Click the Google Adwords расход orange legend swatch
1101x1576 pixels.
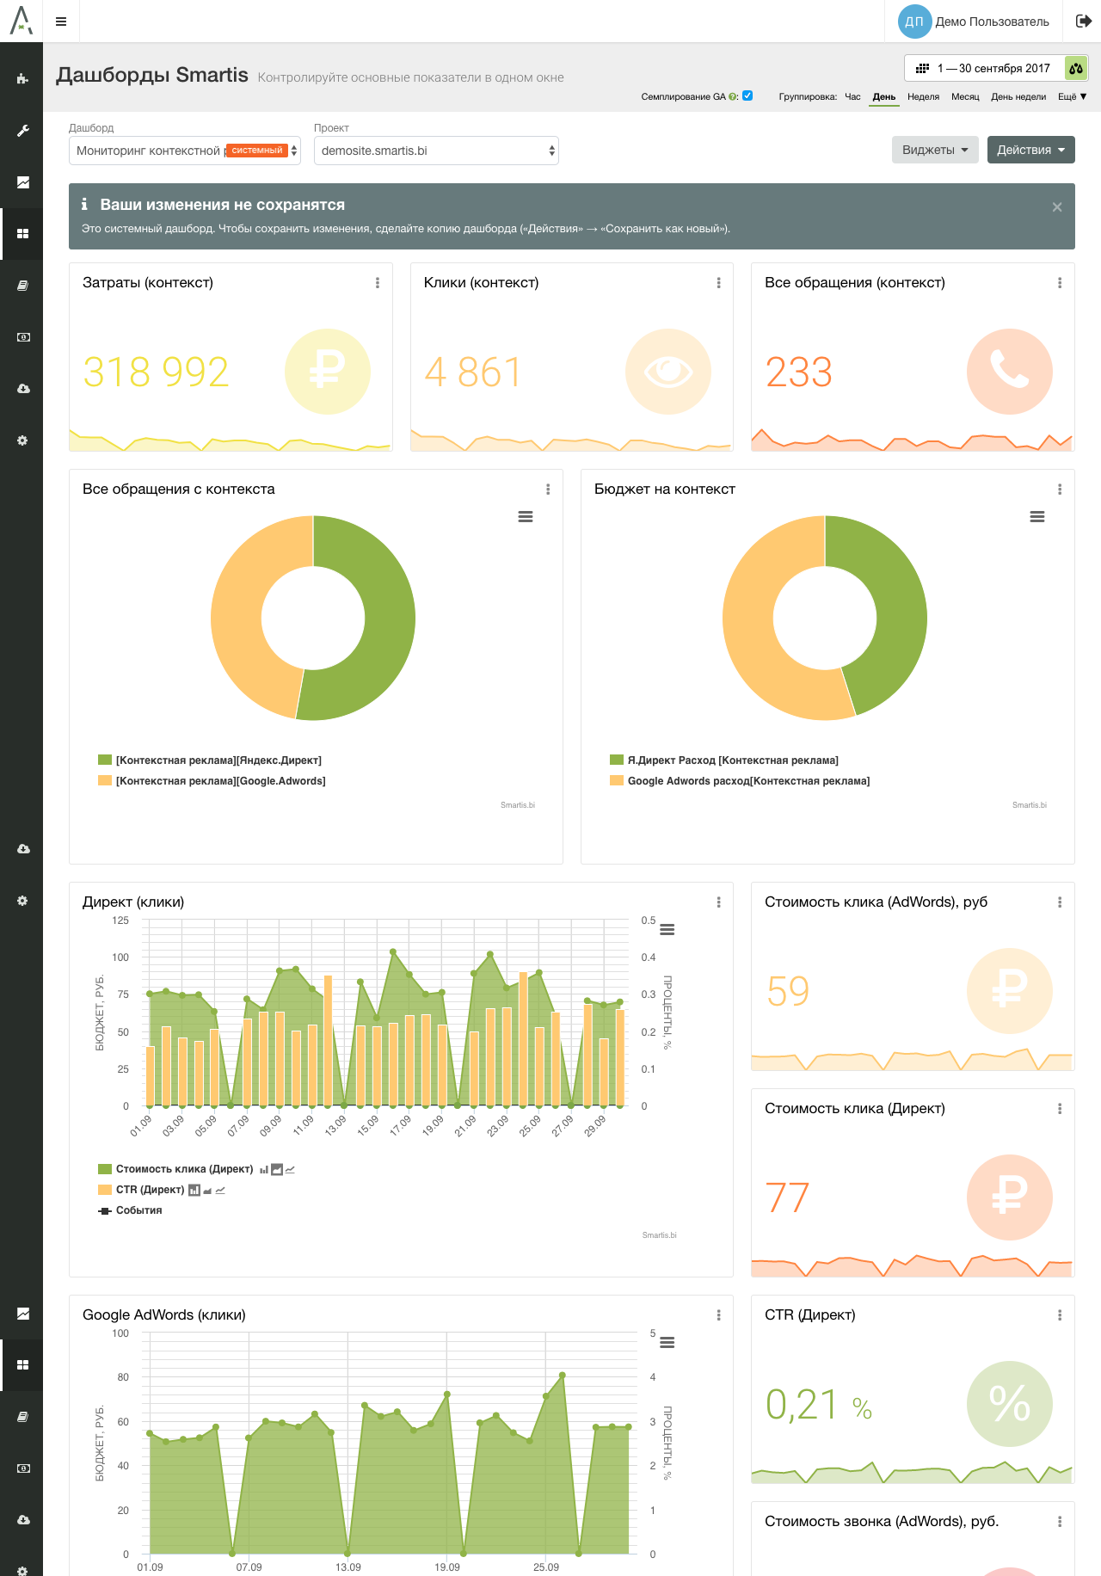click(x=616, y=780)
